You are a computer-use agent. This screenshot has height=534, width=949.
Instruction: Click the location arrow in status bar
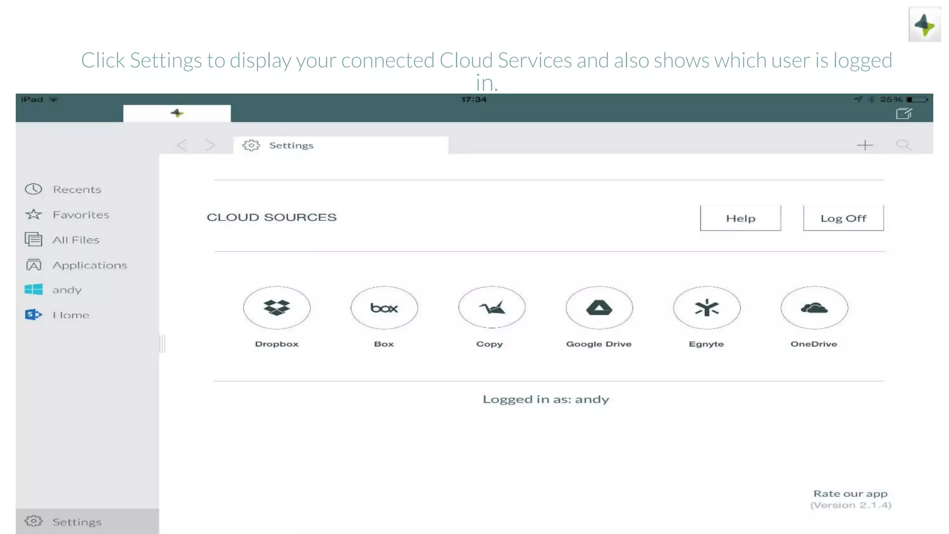coord(858,99)
